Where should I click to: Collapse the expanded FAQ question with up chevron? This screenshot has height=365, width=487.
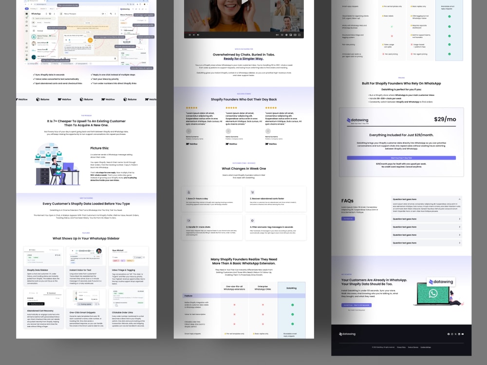click(x=459, y=199)
